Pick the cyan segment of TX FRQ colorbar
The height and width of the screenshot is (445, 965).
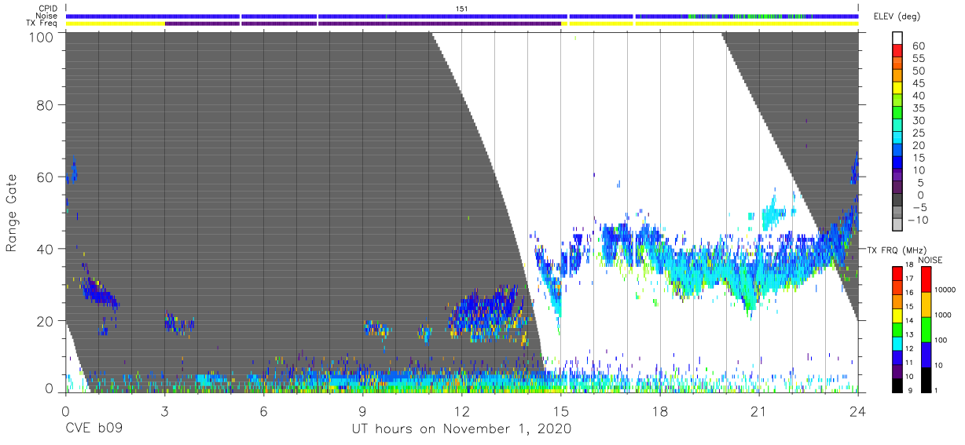(897, 342)
